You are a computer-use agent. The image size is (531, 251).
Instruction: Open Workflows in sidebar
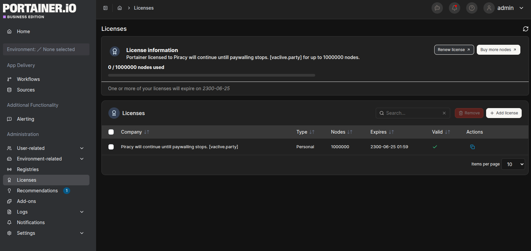tap(46, 79)
